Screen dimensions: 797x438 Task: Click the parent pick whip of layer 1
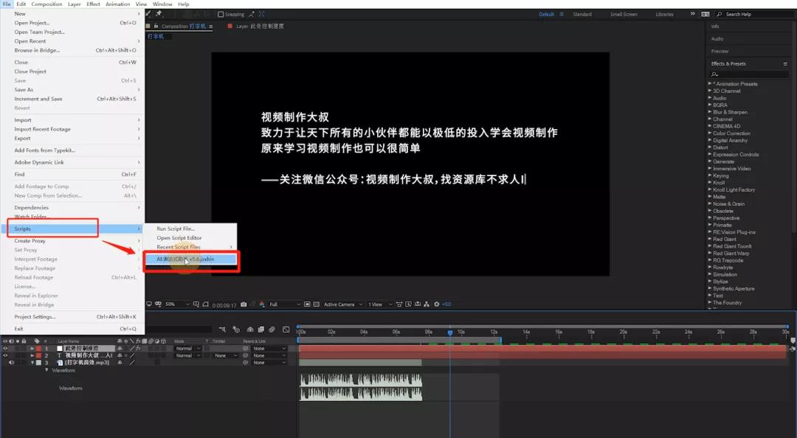point(246,349)
